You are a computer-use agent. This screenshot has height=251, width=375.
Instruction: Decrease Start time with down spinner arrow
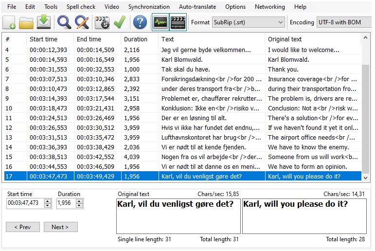48,206
